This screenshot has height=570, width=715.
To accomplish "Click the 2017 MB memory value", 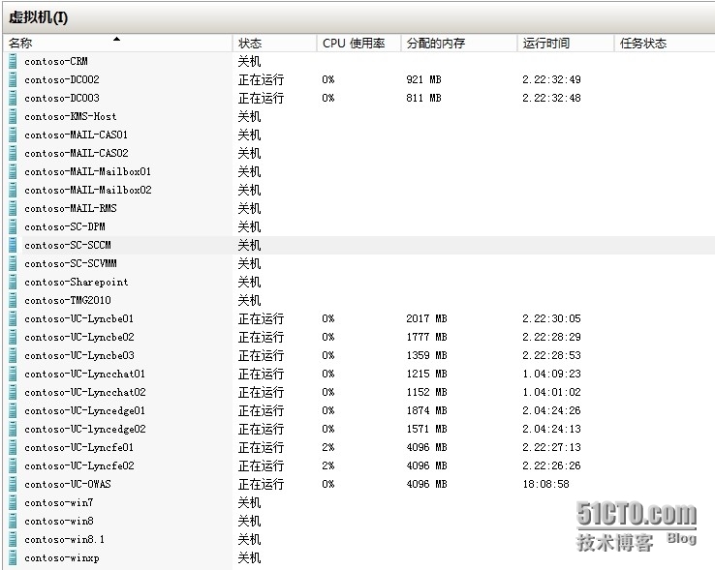I will pos(426,318).
